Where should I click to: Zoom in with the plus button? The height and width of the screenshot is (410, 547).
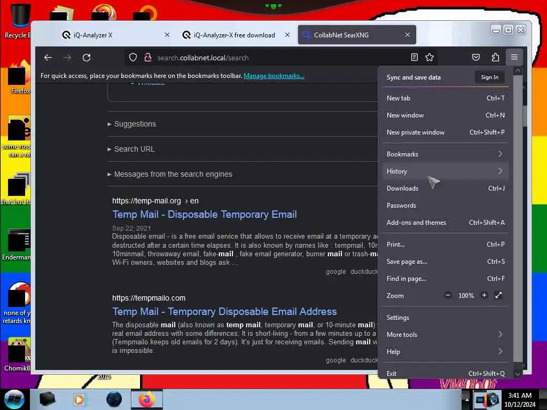tap(484, 296)
